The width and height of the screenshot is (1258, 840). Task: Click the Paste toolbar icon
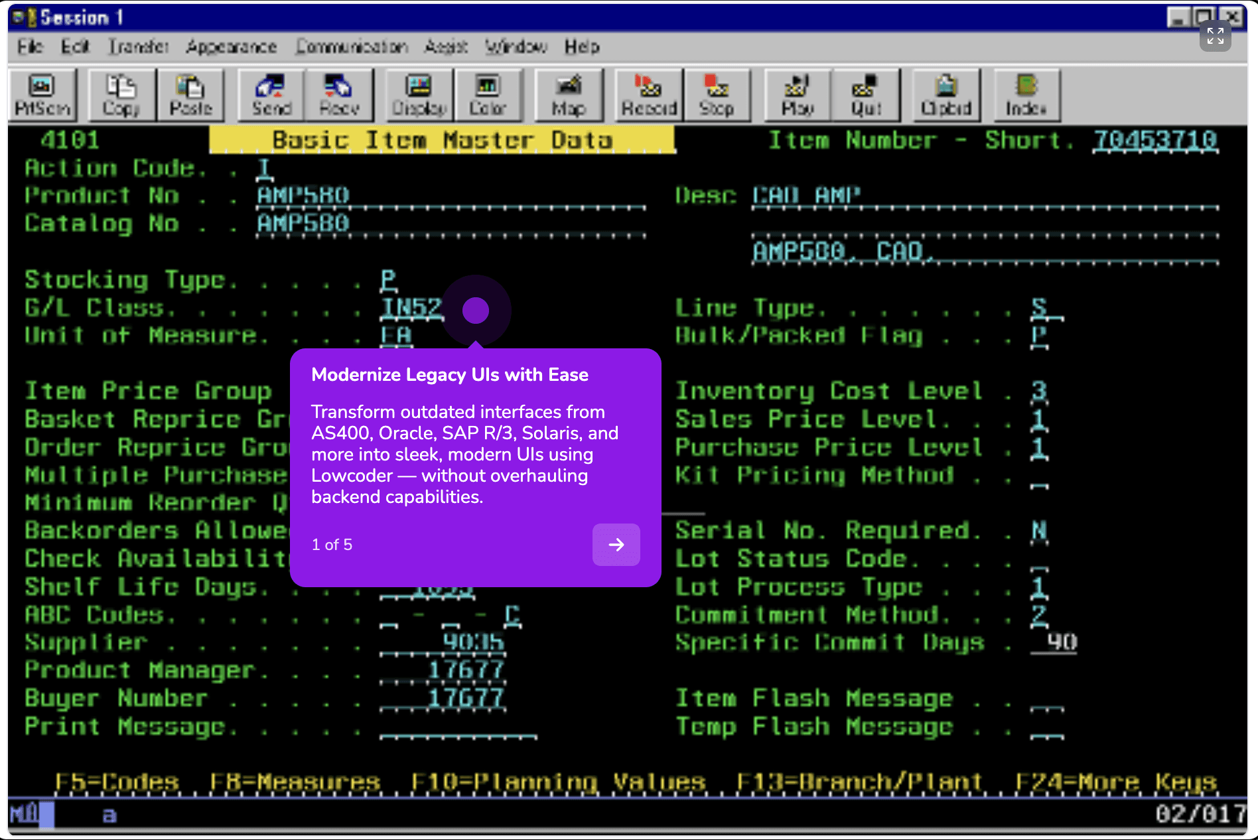pos(190,96)
